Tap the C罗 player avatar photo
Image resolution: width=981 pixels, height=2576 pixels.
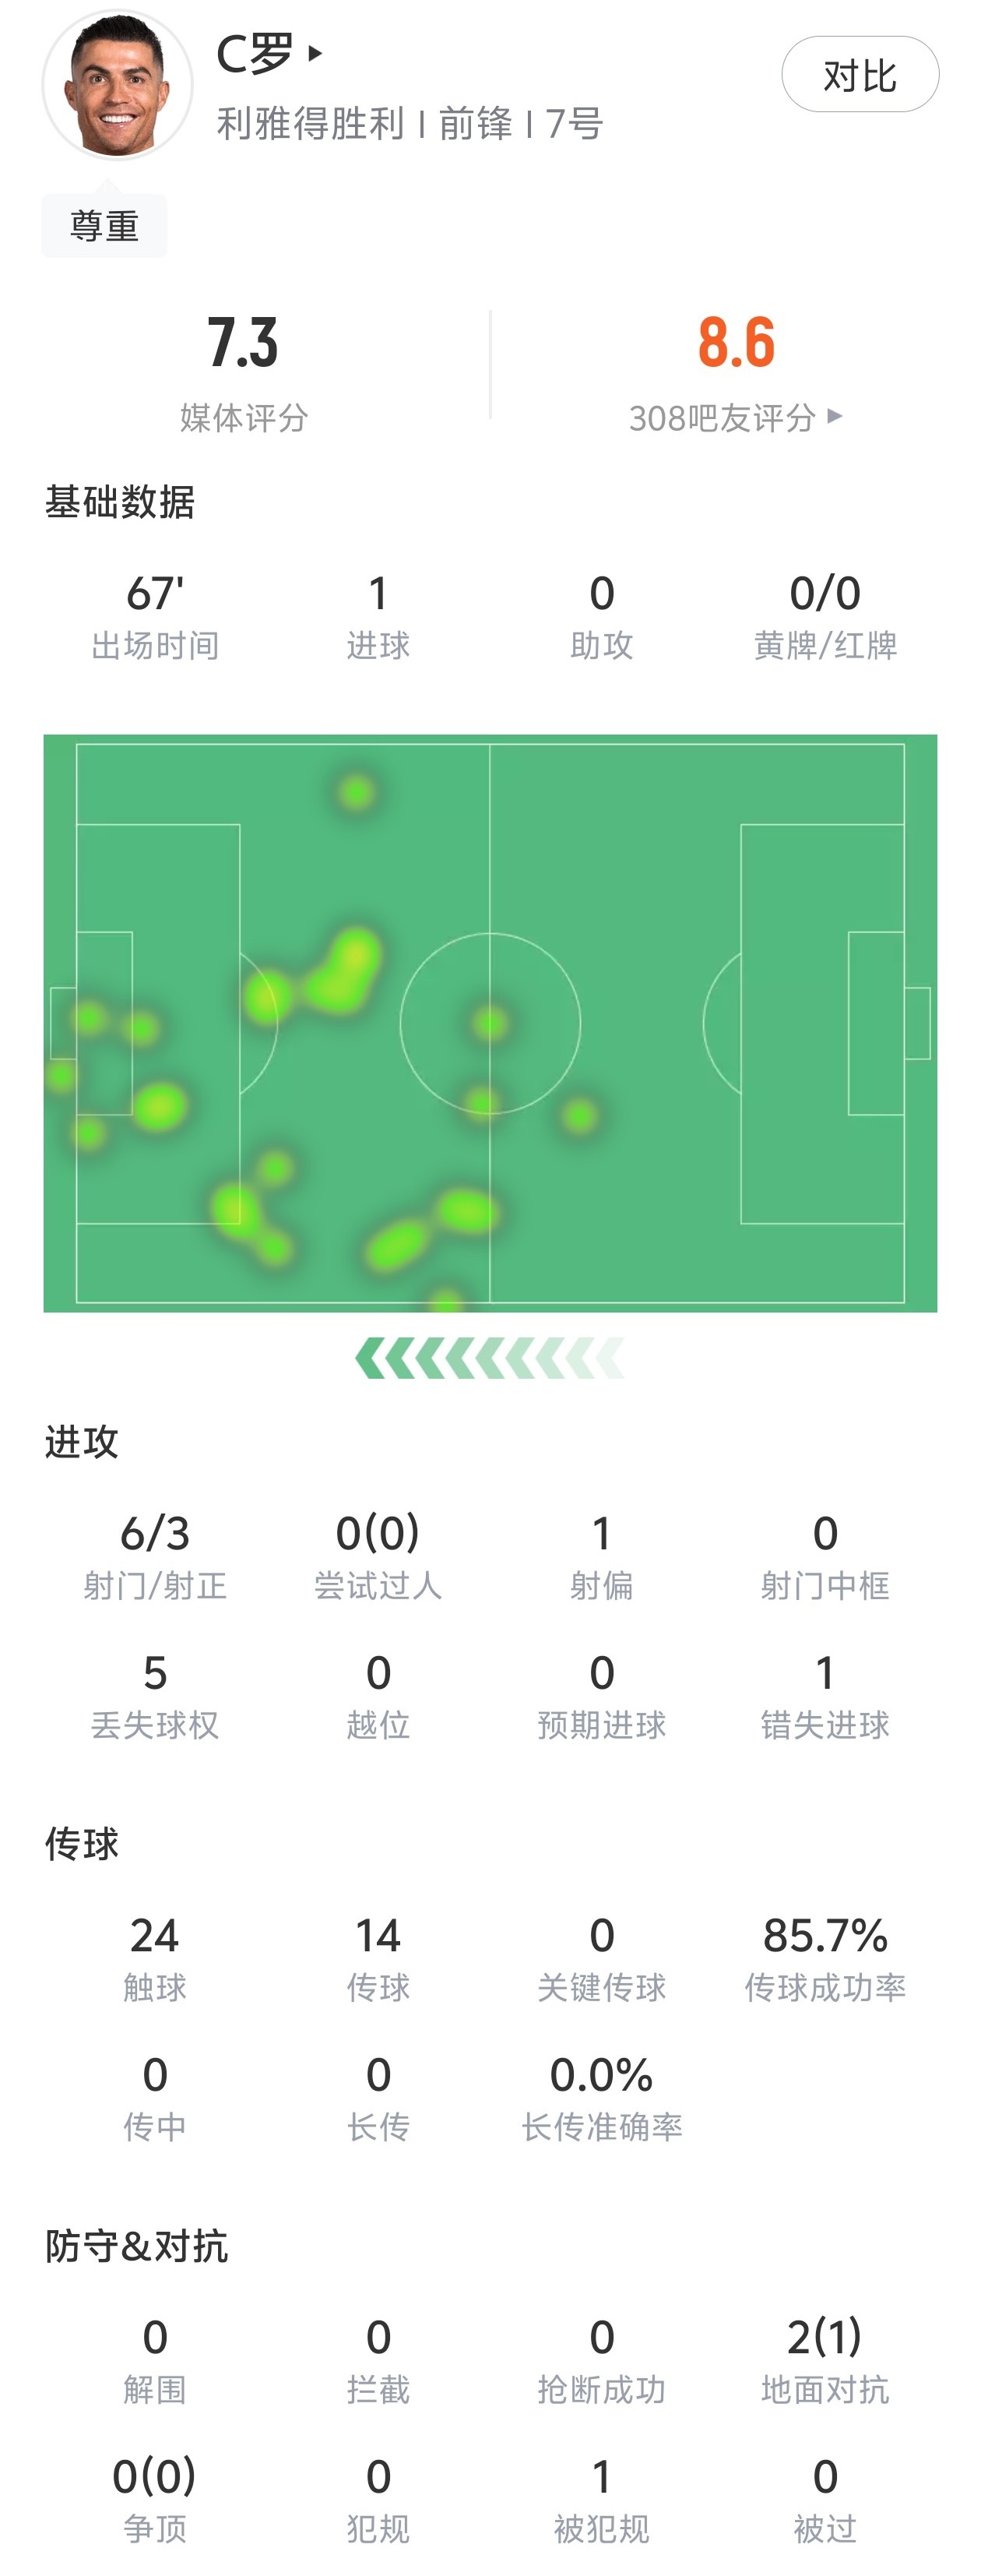tap(117, 86)
